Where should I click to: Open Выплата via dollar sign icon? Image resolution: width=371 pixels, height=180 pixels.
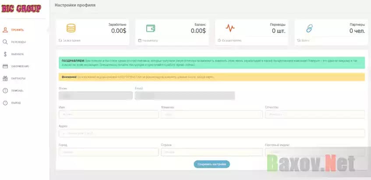(5, 54)
